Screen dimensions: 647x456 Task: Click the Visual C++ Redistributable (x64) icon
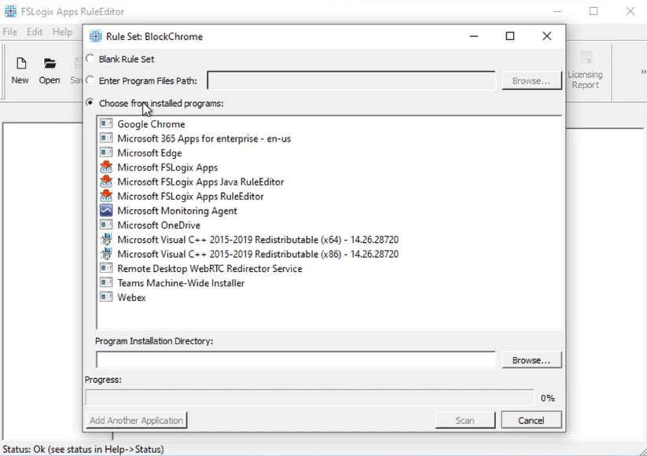106,239
